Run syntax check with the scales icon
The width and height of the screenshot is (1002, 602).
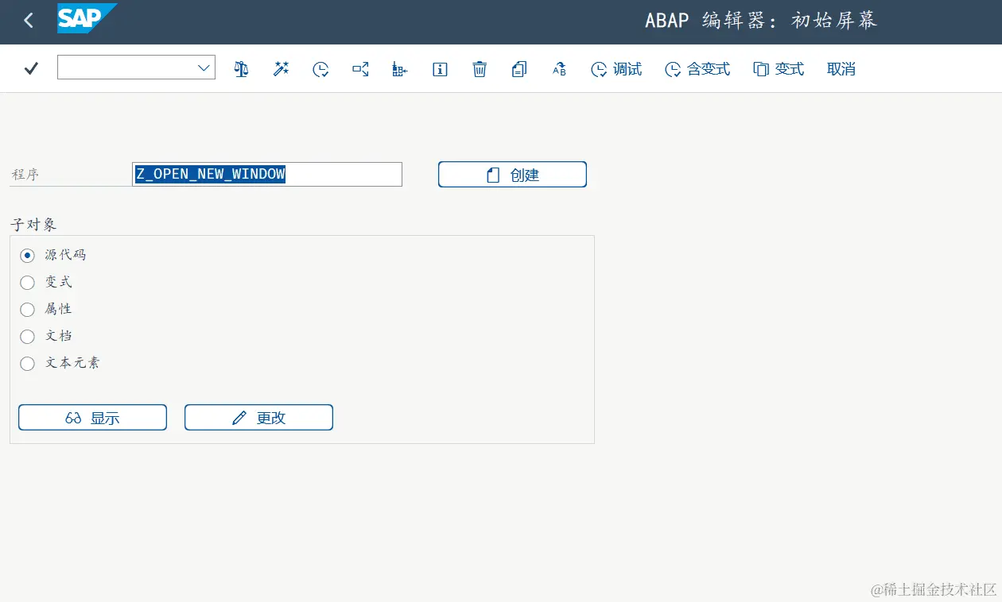[241, 69]
